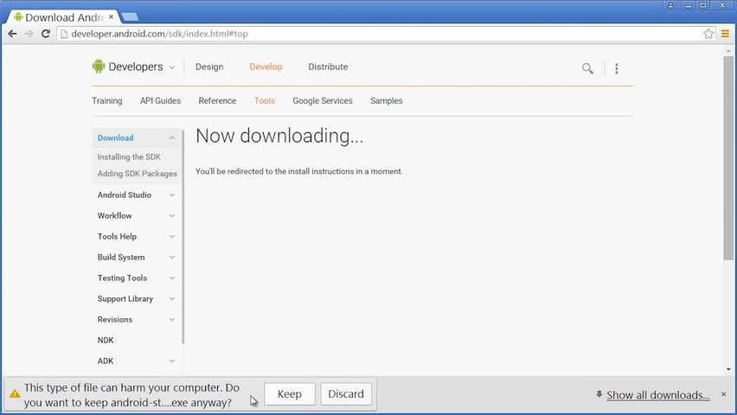Screen dimensions: 737x415
Task: Open a new browser tab
Action: (130, 17)
